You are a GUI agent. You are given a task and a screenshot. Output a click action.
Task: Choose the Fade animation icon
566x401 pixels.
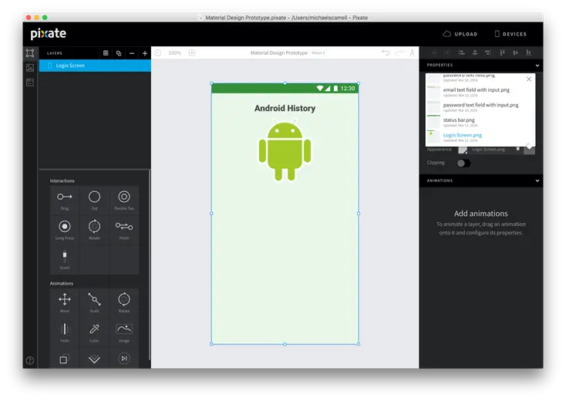tap(65, 329)
